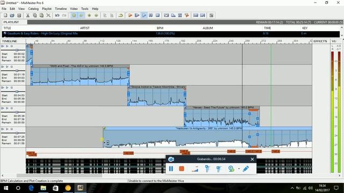
Task: Click the ramp-shaped toolbar icon
Action: pyautogui.click(x=173, y=16)
